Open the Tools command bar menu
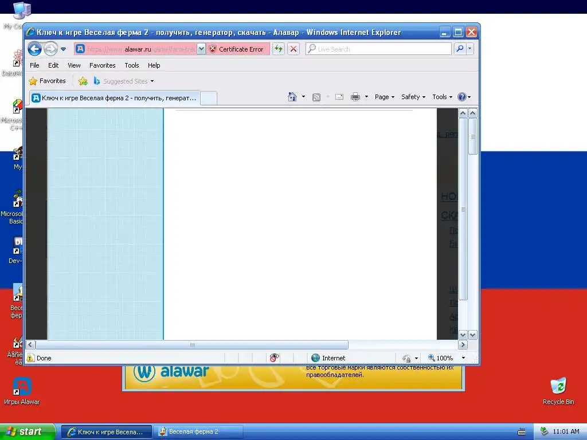 (442, 97)
